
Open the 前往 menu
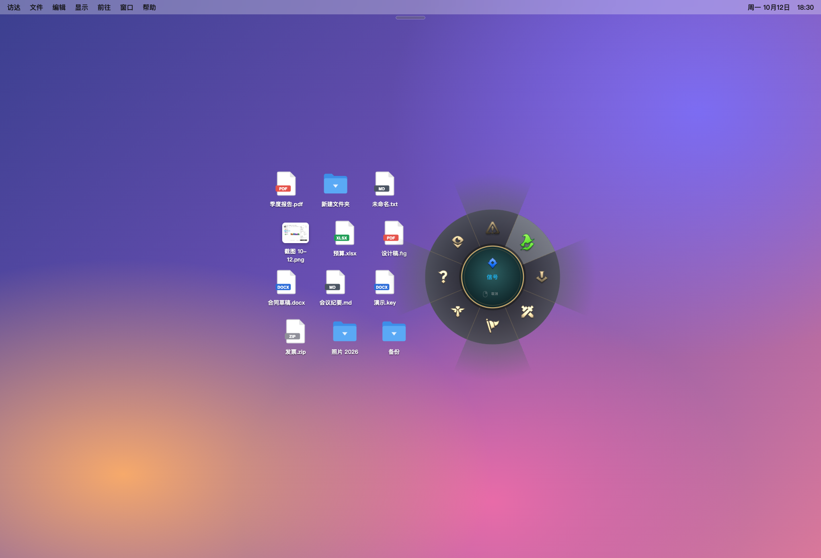coord(104,7)
